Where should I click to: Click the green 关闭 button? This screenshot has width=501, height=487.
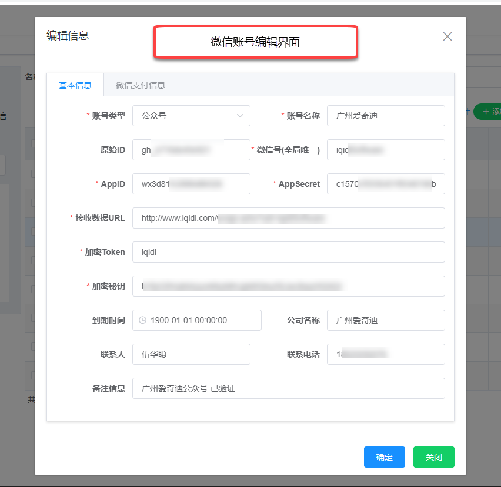pos(433,457)
